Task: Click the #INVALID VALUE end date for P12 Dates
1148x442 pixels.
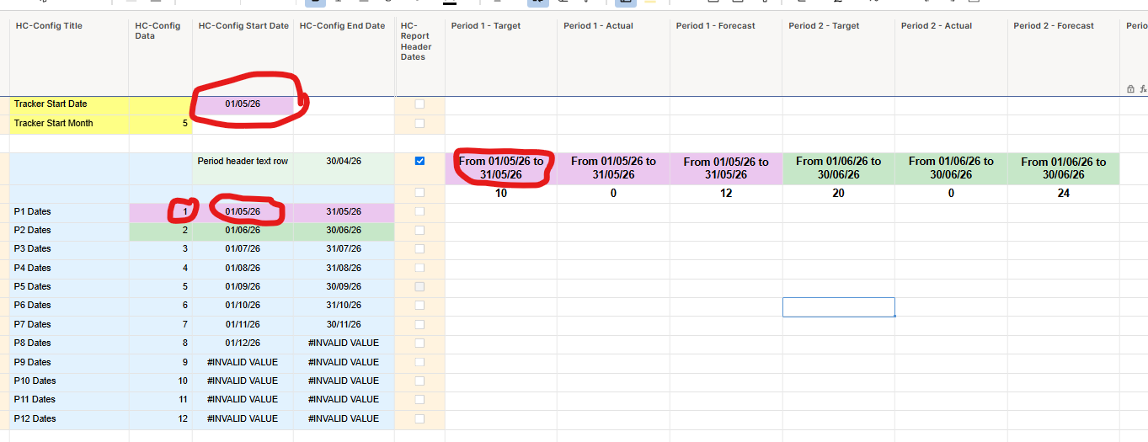Action: pos(344,419)
